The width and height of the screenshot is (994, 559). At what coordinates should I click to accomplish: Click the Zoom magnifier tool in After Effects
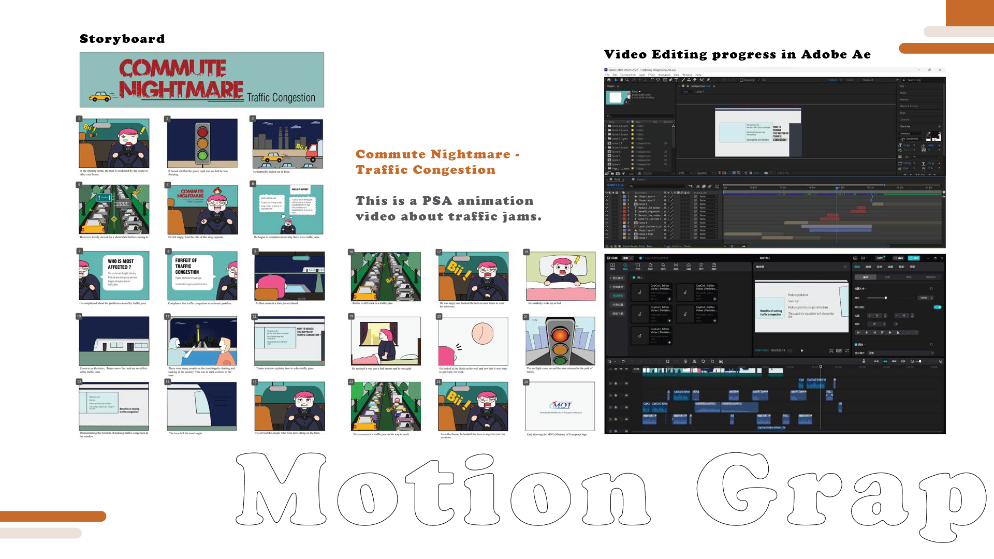tap(627, 80)
